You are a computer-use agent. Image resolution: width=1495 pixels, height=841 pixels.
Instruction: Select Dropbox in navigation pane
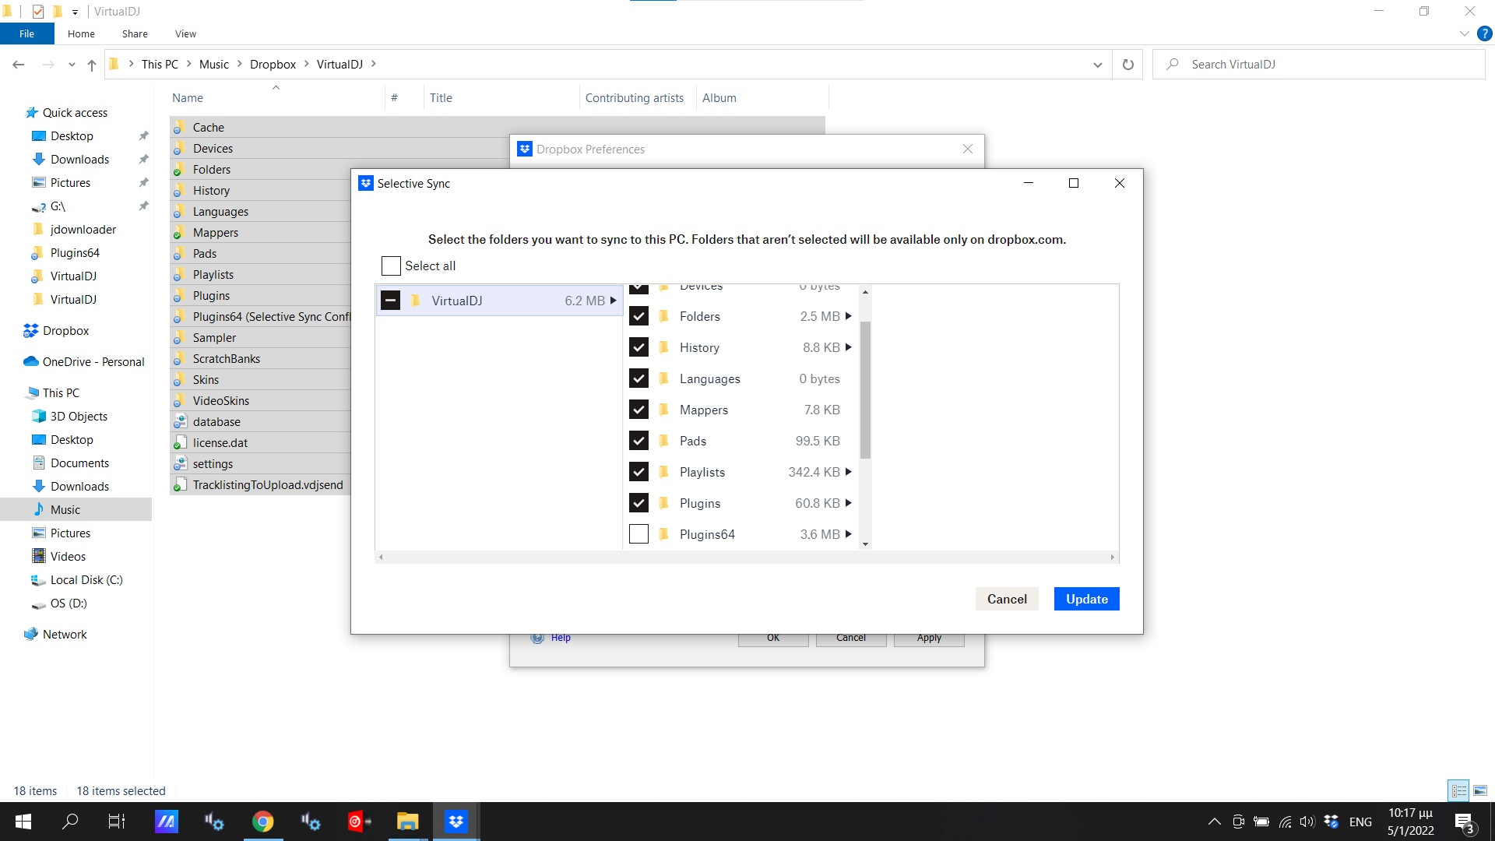click(x=65, y=331)
